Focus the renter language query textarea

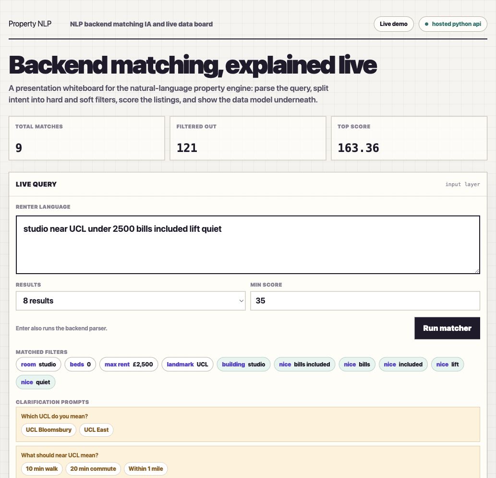pyautogui.click(x=248, y=245)
